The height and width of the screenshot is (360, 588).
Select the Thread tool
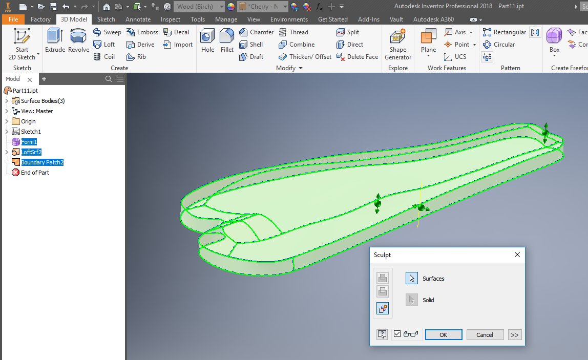click(x=293, y=32)
